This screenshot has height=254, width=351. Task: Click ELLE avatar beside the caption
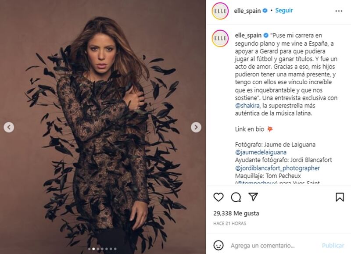[x=220, y=38]
